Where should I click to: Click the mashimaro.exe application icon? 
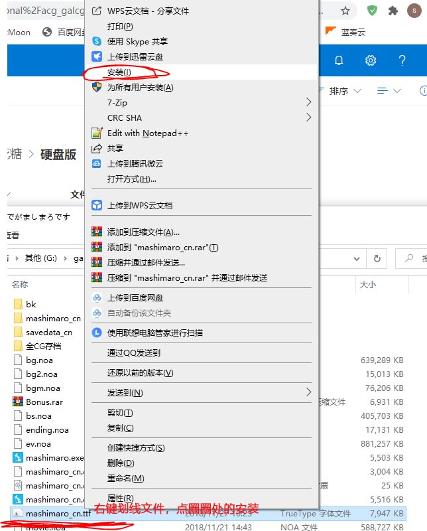pos(18,457)
